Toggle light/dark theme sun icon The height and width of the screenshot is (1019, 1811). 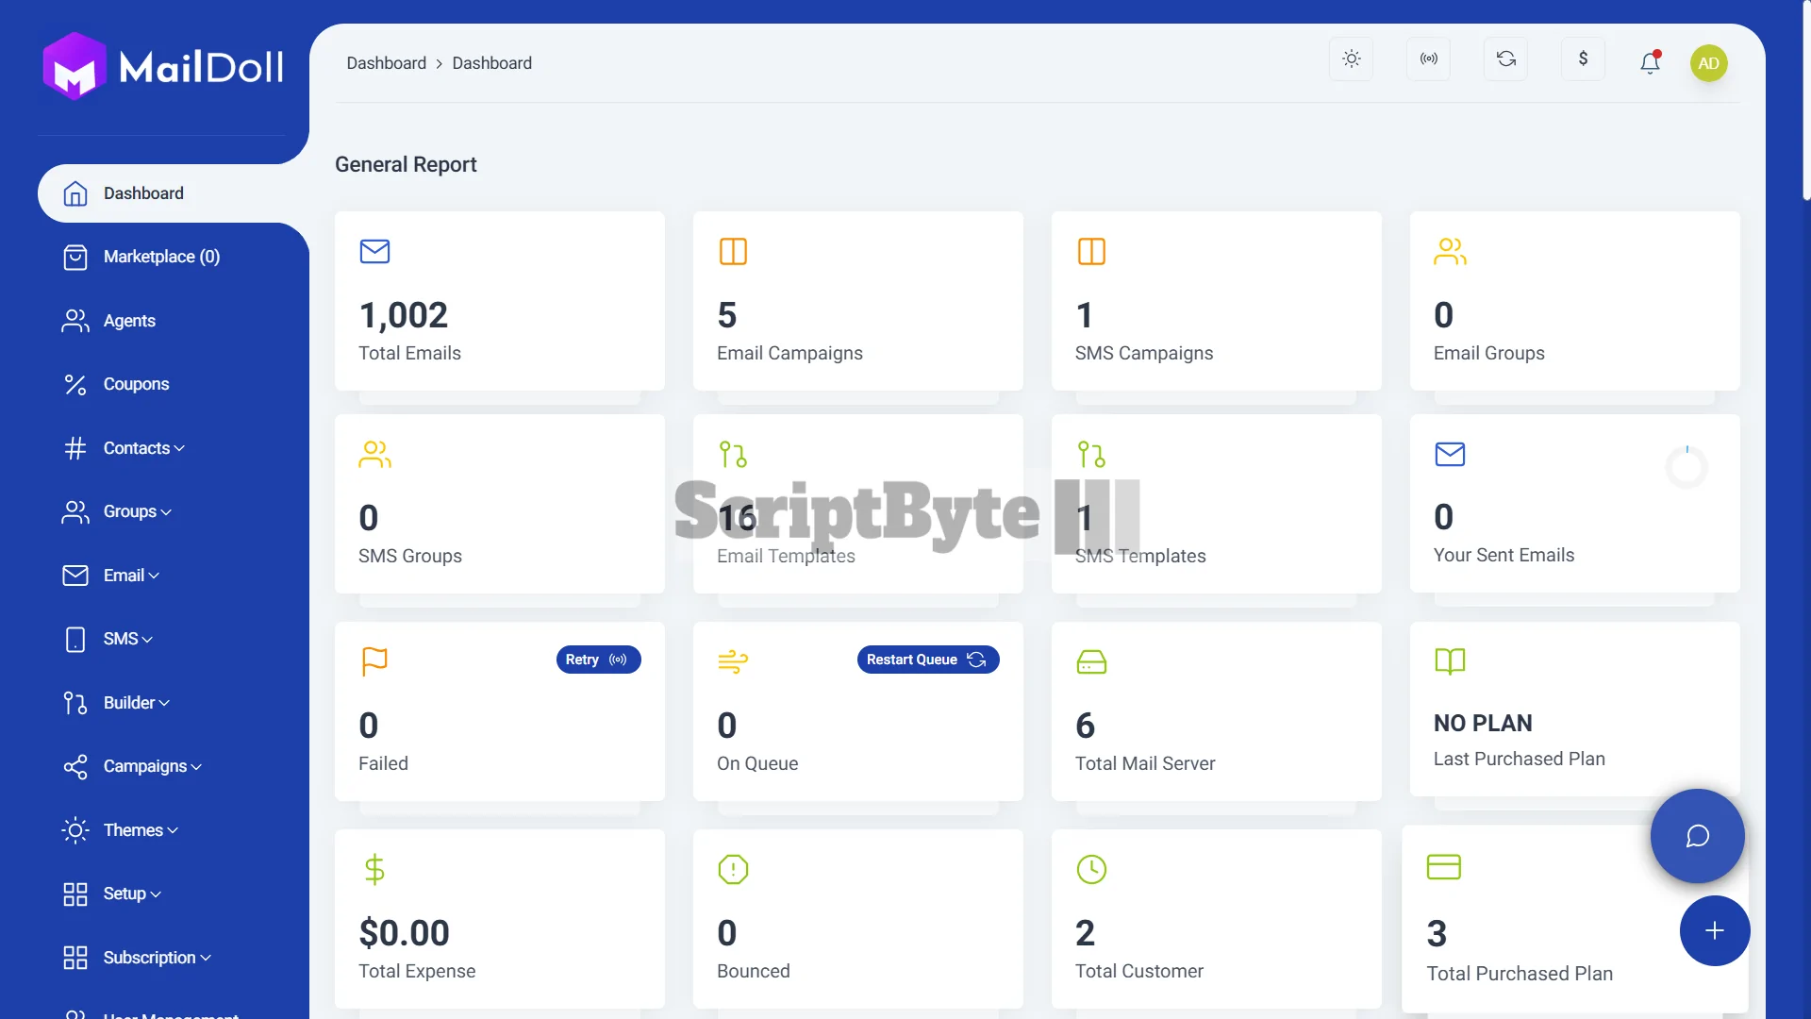coord(1351,59)
